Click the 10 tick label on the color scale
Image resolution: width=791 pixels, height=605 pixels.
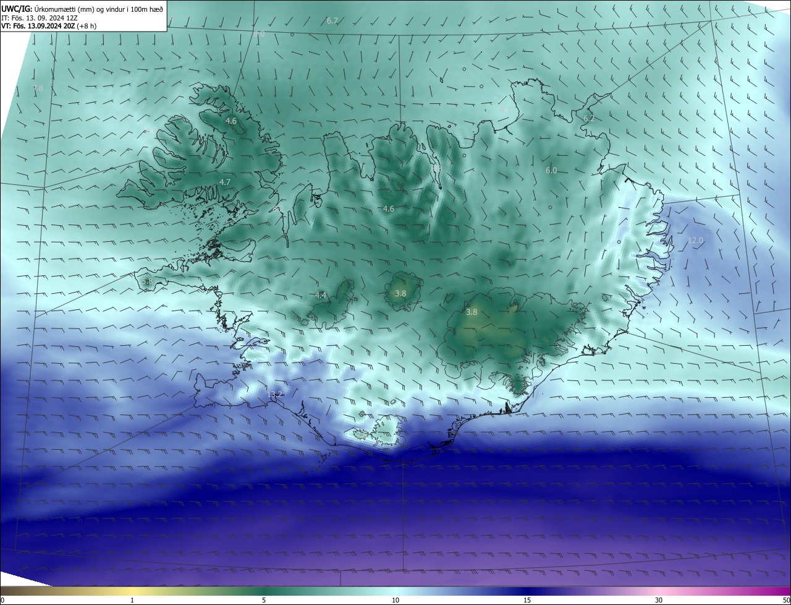click(x=395, y=600)
